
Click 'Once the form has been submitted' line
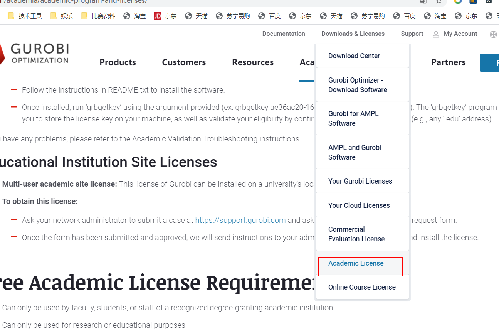pos(169,237)
